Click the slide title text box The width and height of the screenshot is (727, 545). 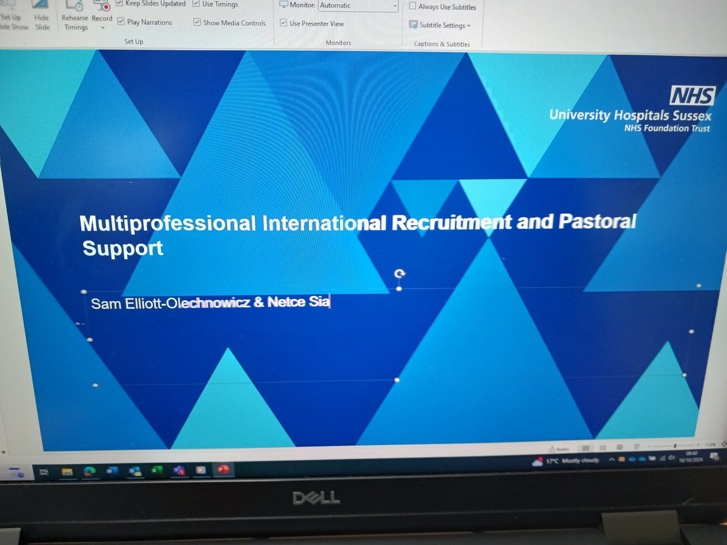tap(357, 234)
